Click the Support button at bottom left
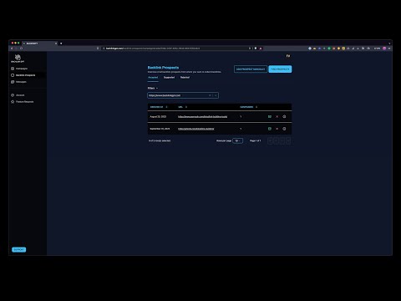The height and width of the screenshot is (301, 401). click(x=19, y=250)
